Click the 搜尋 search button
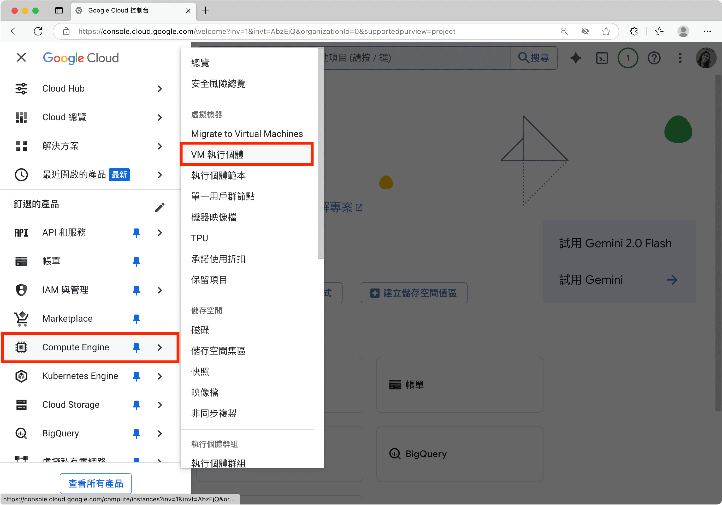This screenshot has height=505, width=722. pyautogui.click(x=534, y=58)
